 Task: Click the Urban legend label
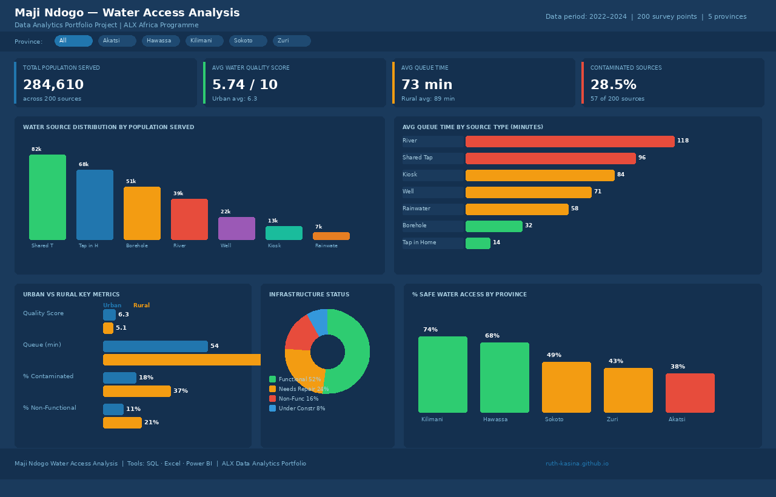click(x=112, y=305)
